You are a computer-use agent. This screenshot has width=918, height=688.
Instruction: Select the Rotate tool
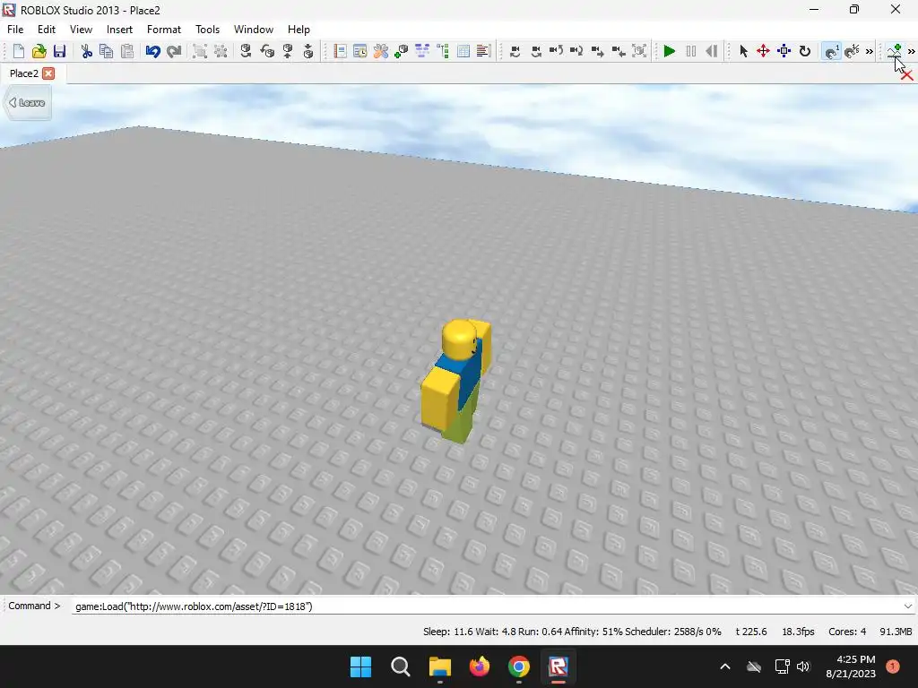tap(805, 51)
